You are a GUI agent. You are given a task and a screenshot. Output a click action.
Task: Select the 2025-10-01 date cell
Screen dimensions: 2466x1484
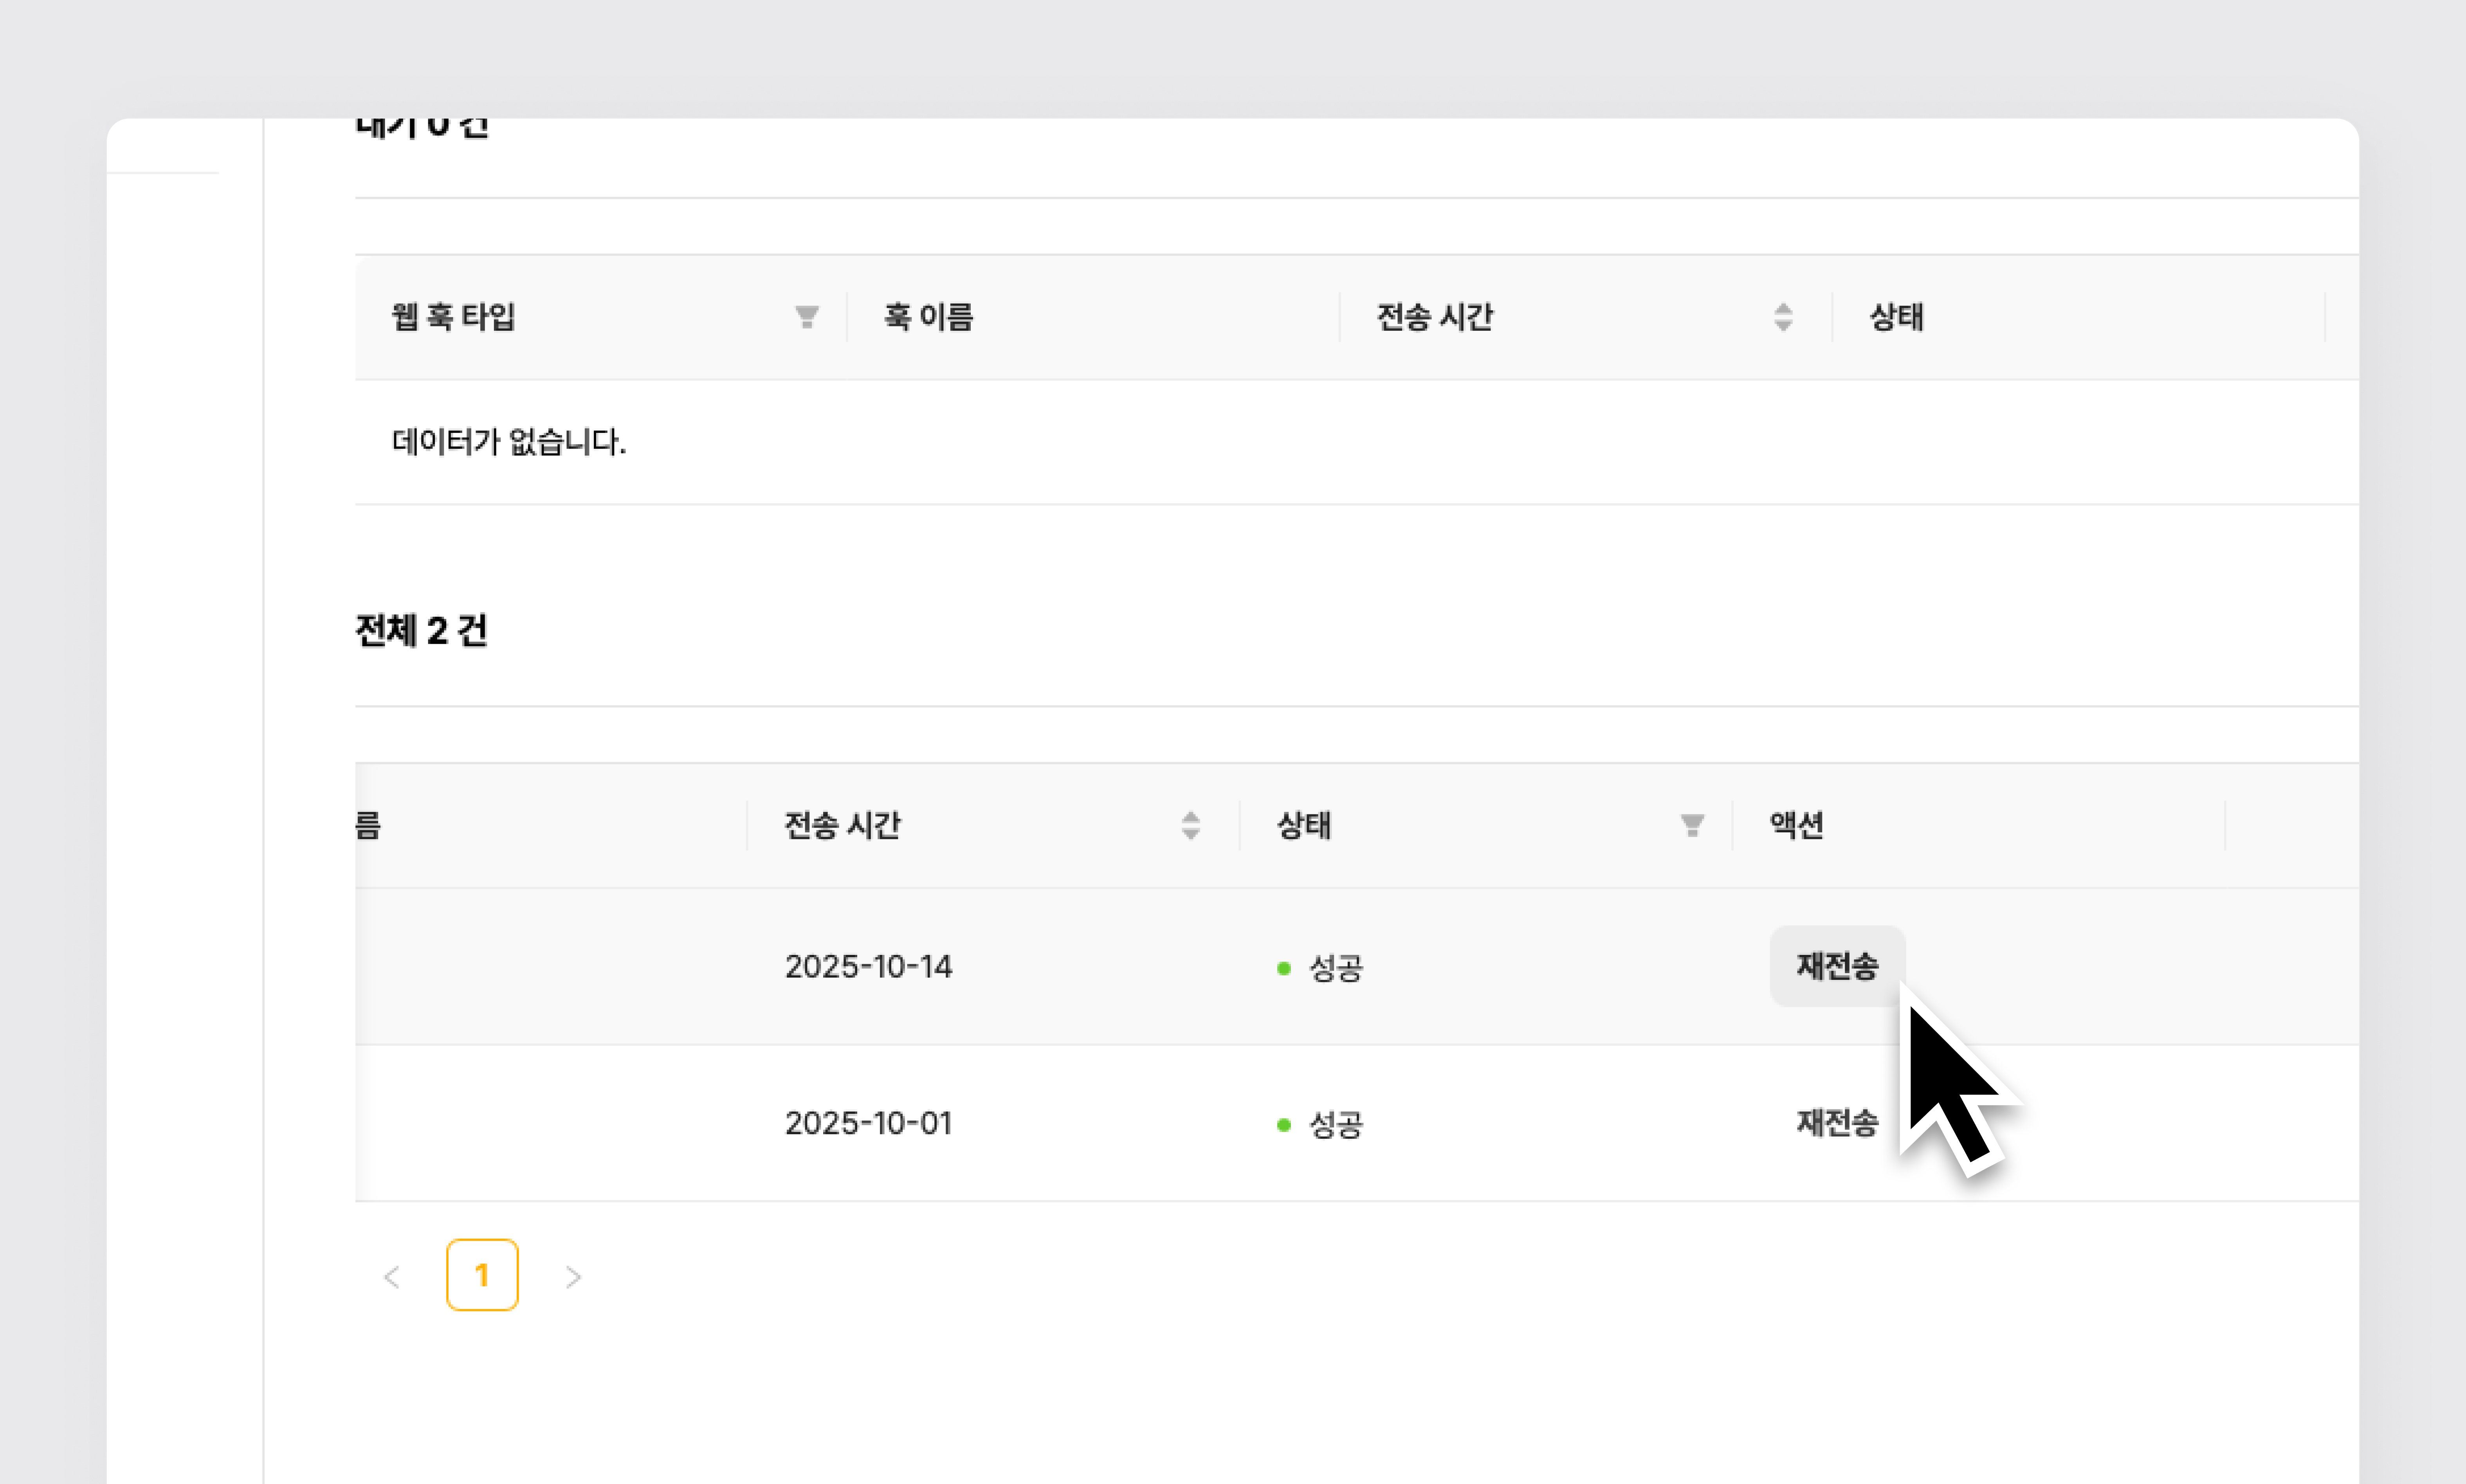click(x=868, y=1123)
